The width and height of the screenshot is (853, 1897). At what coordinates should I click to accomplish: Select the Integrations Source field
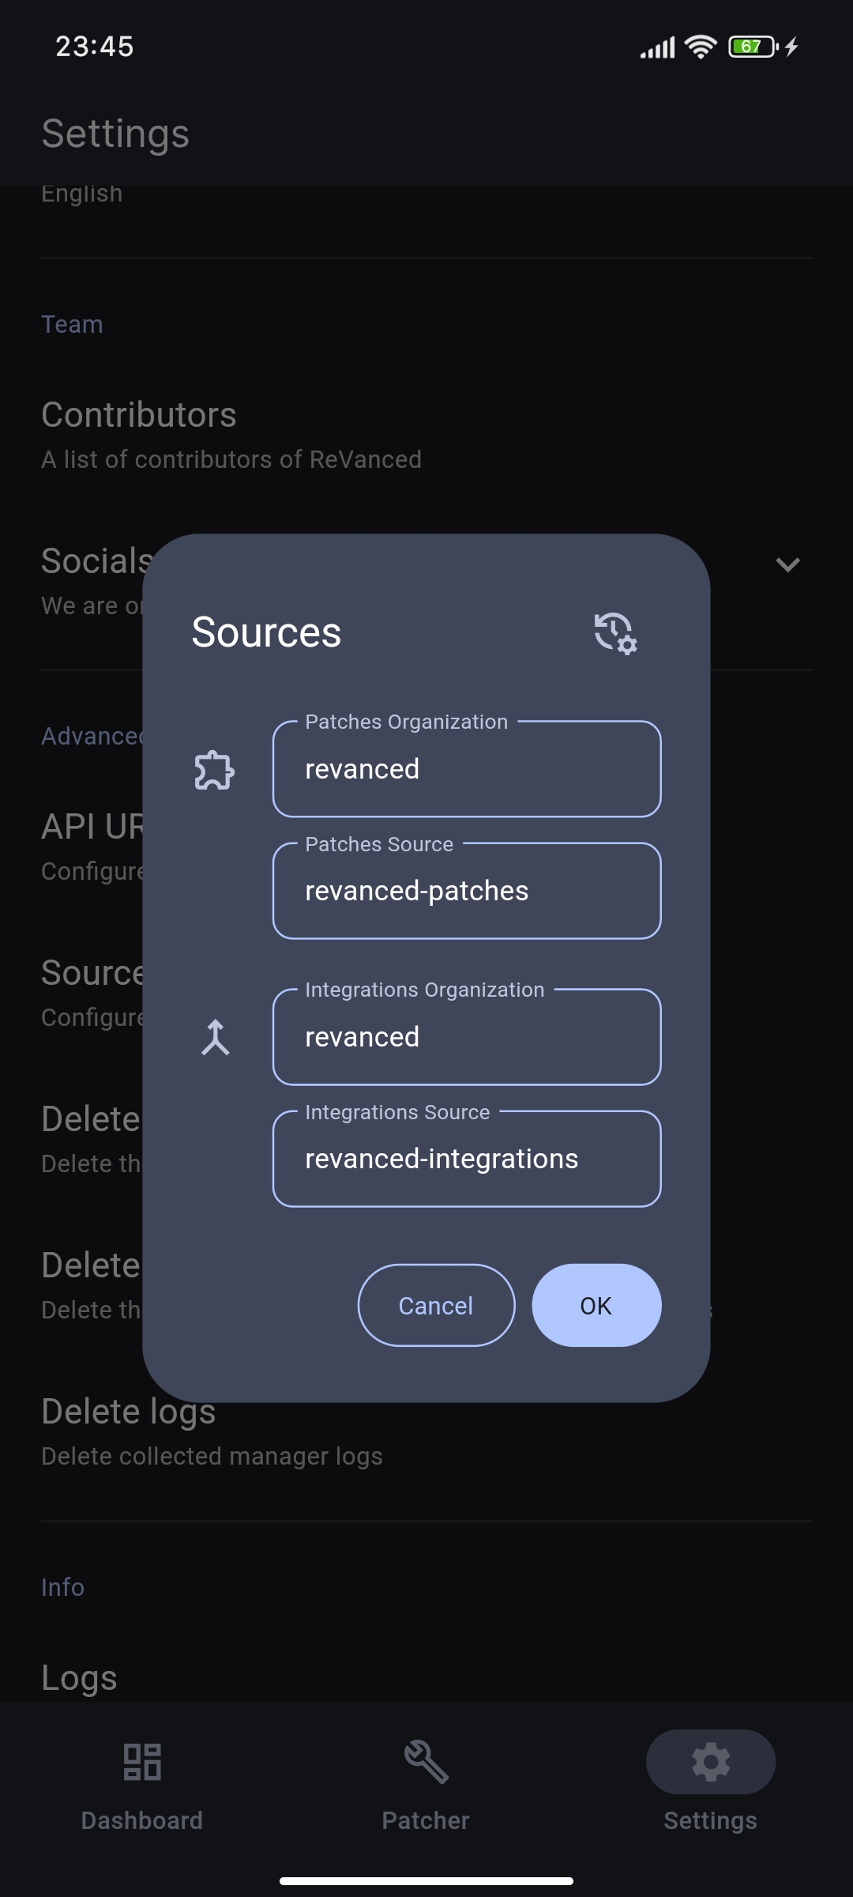point(466,1159)
